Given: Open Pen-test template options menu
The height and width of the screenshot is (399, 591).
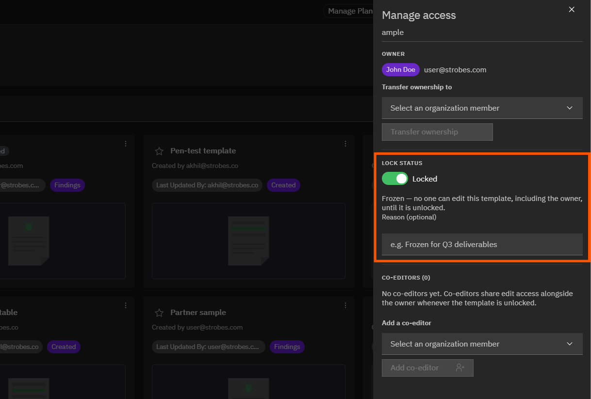Looking at the screenshot, I should (x=345, y=144).
